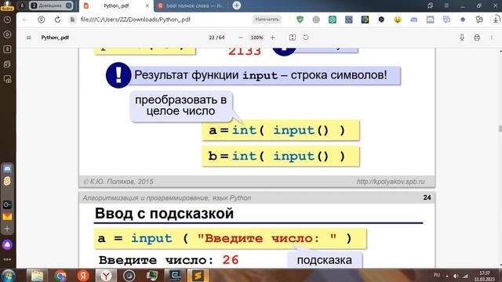This screenshot has height=282, width=502.
Task: Open Yandex Mail in the sidebar
Action: pyautogui.click(x=7, y=216)
